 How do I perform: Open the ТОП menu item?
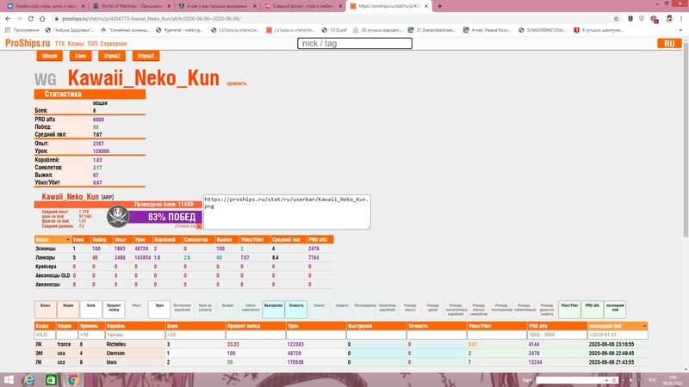tap(92, 44)
